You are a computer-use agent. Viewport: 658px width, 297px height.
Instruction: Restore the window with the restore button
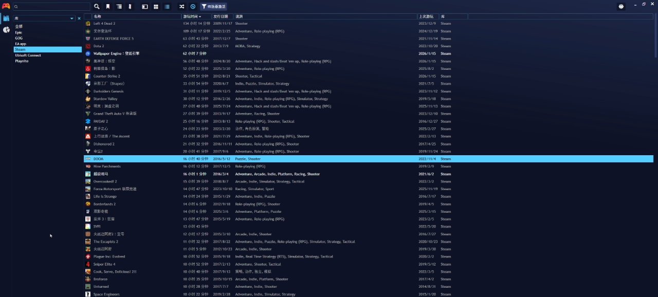tap(644, 4)
